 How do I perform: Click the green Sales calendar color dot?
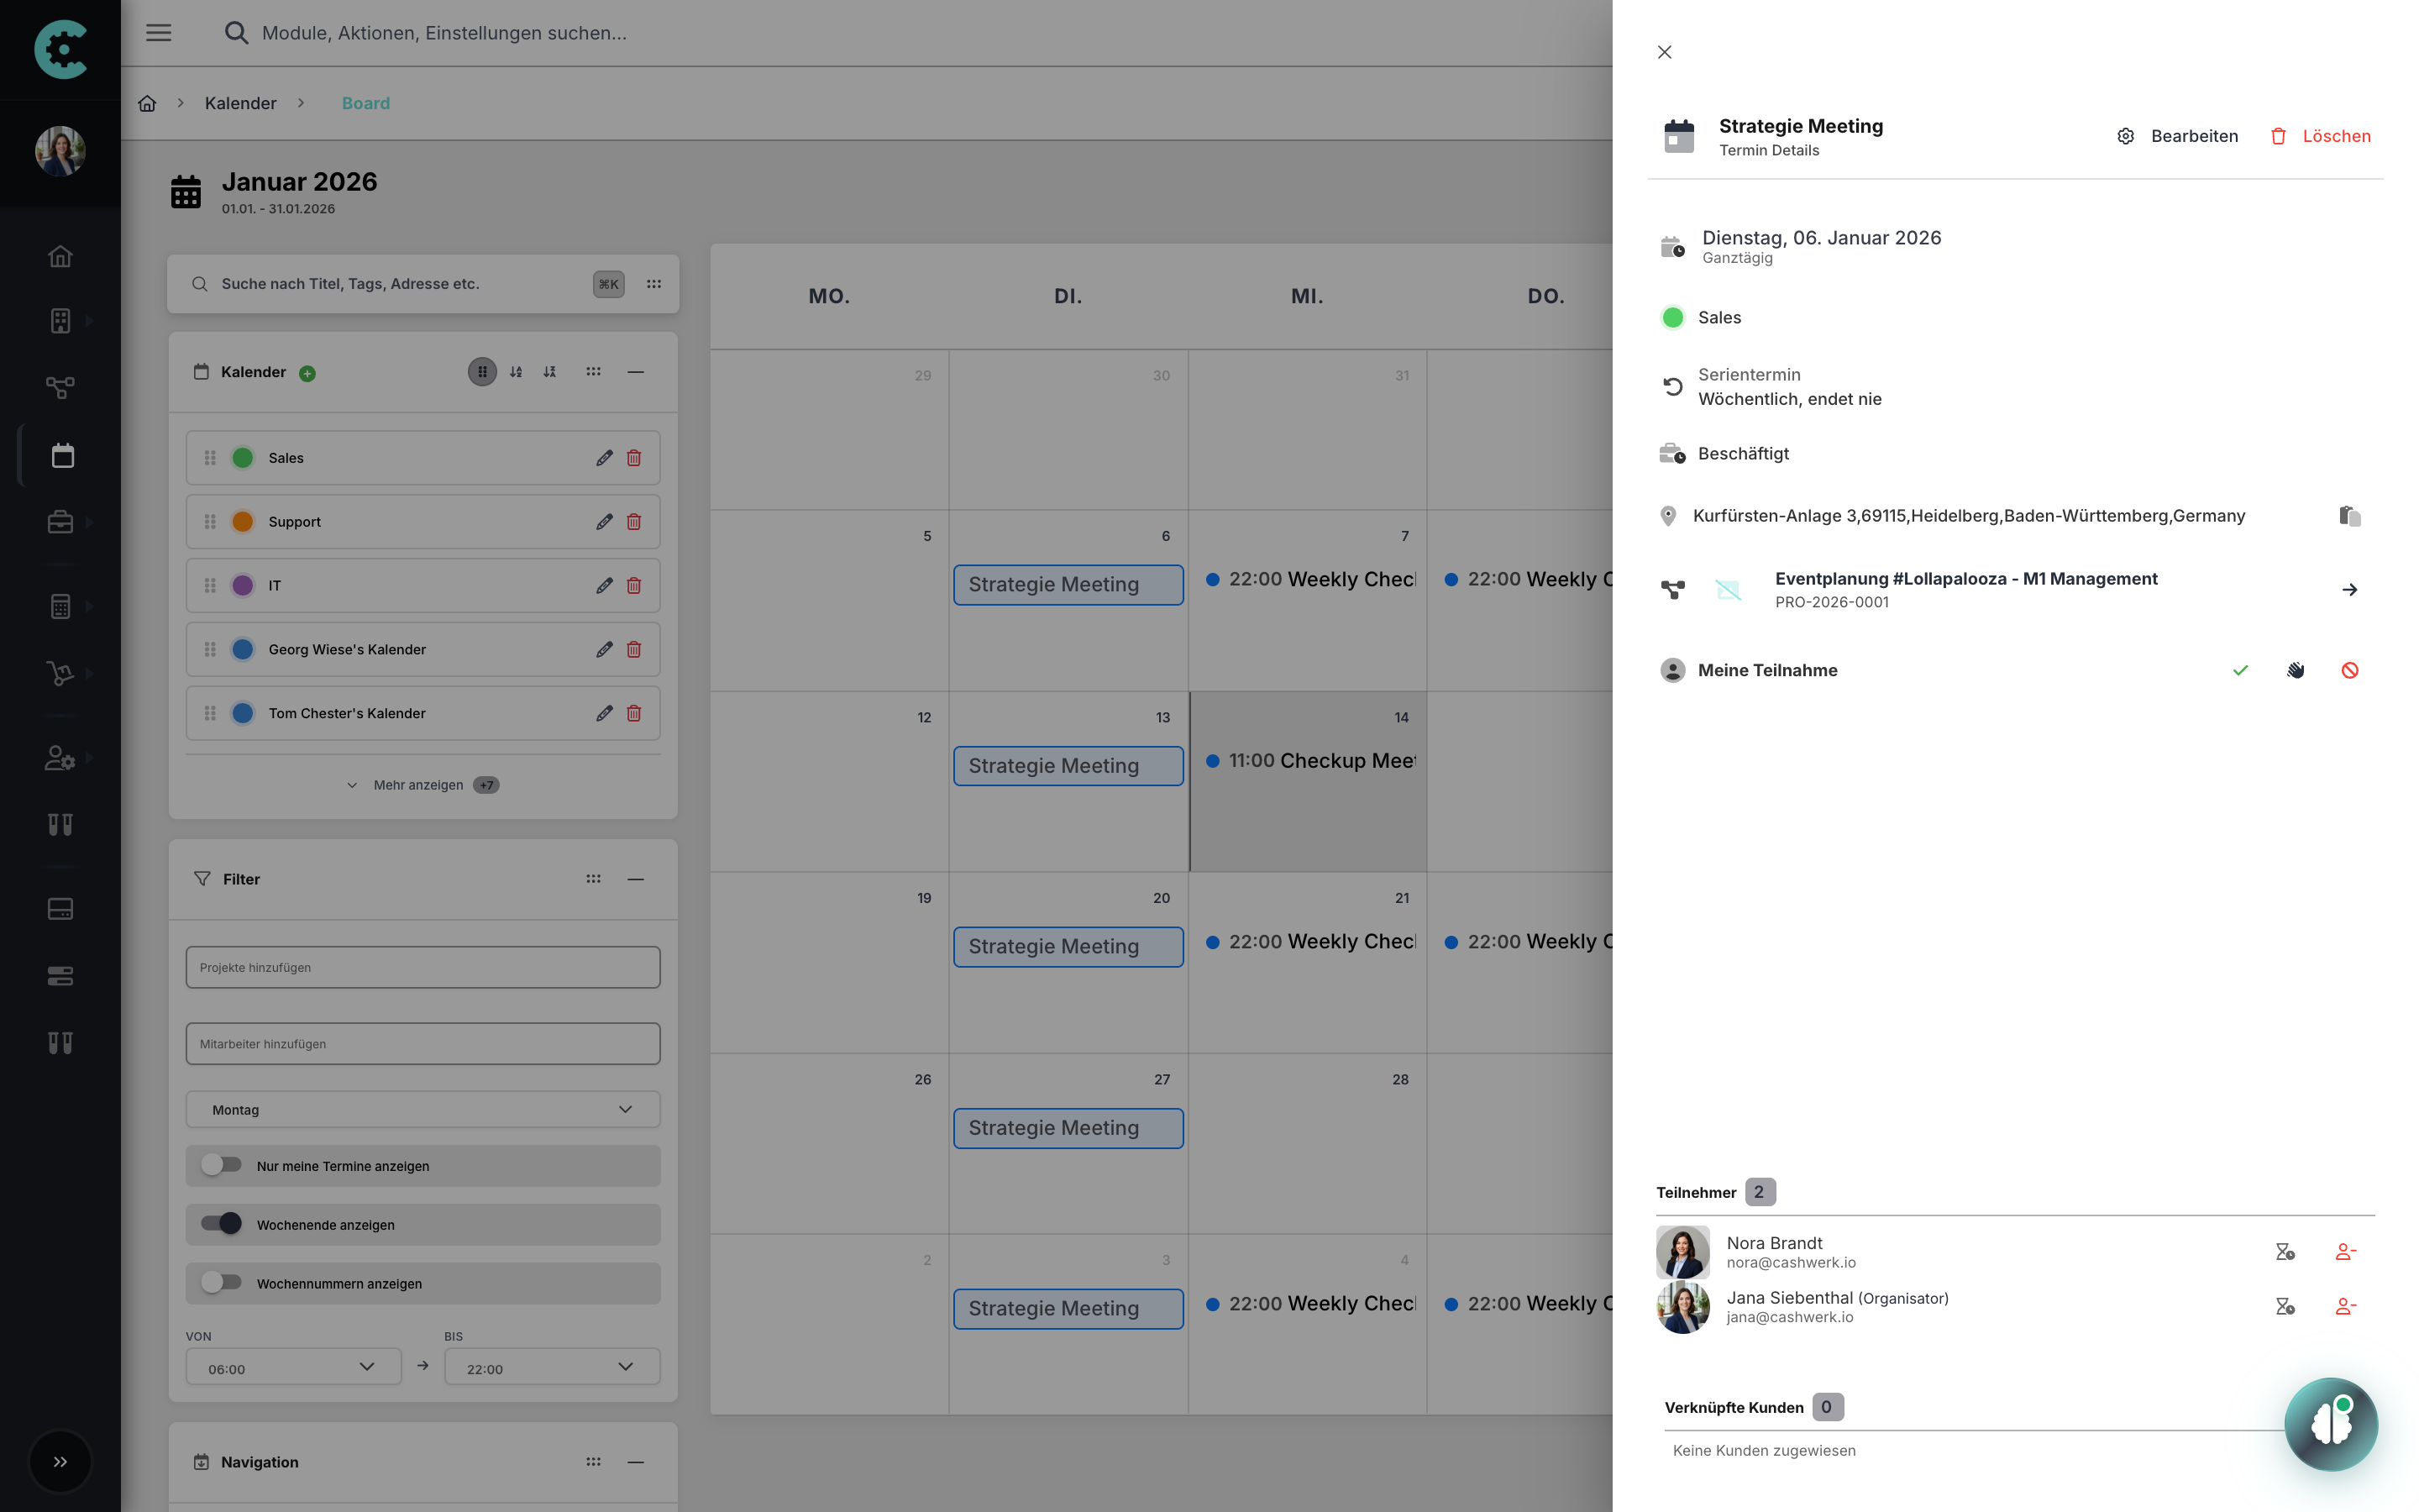tap(243, 458)
